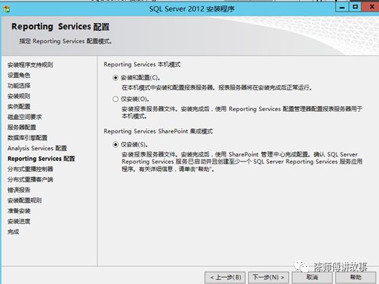Select 分布式重播控制器 step in sidebar
This screenshot has width=379, height=284.
tap(30, 169)
